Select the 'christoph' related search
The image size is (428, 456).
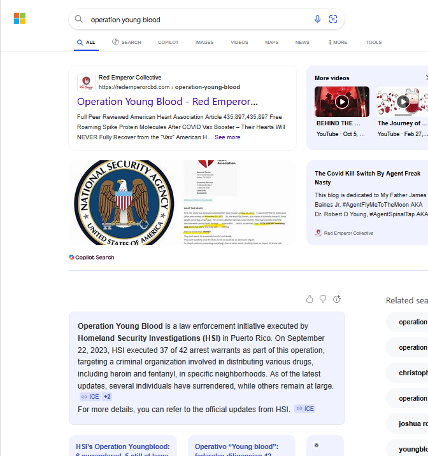coord(407,373)
